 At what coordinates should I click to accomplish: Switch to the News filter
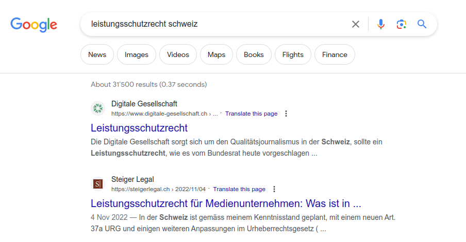click(97, 54)
